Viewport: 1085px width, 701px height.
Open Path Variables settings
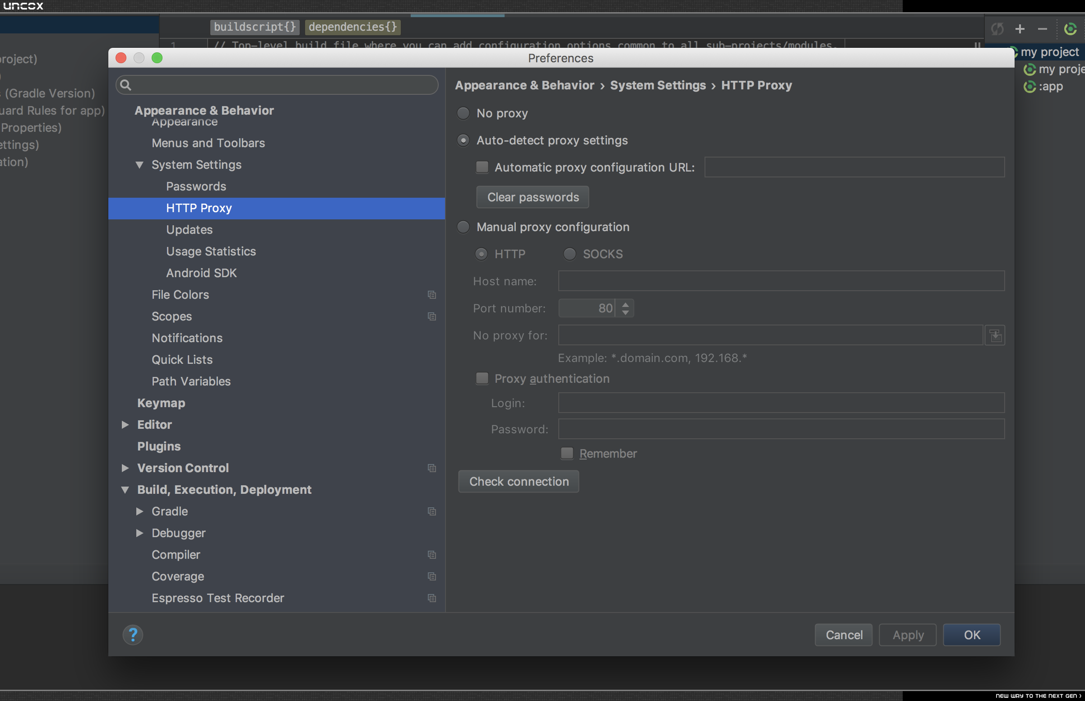[x=191, y=381]
